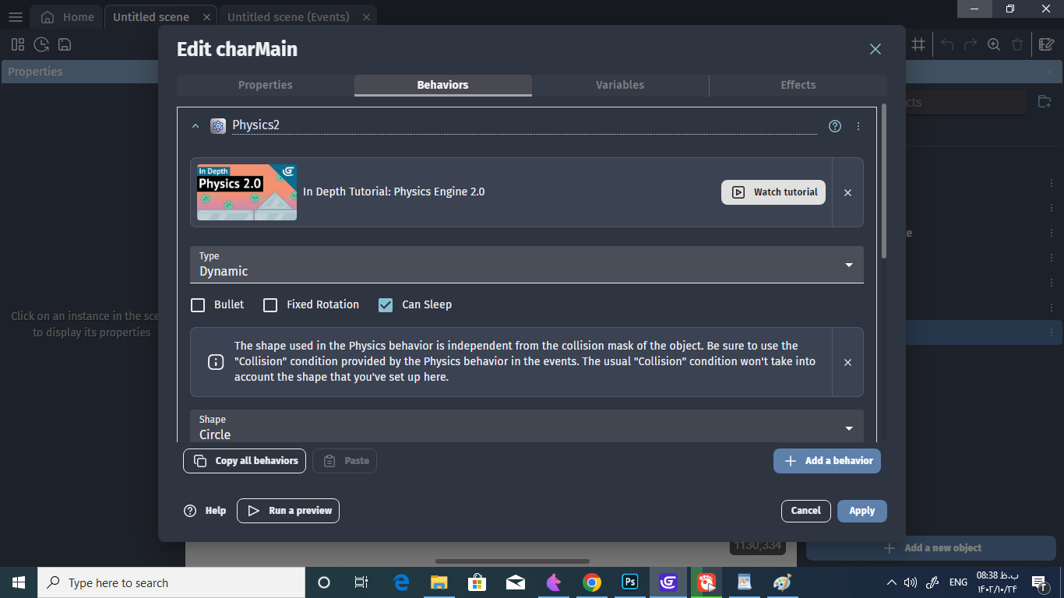This screenshot has width=1064, height=598.
Task: Open help for the Physics2 behavior
Action: [x=835, y=126]
